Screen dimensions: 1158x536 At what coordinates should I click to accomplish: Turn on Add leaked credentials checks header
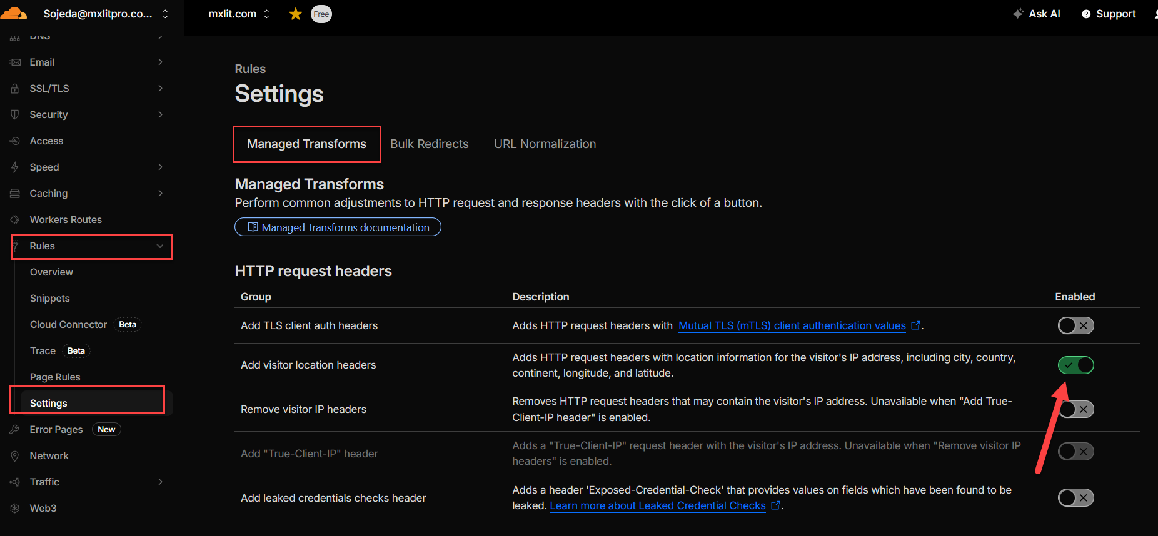click(1075, 498)
